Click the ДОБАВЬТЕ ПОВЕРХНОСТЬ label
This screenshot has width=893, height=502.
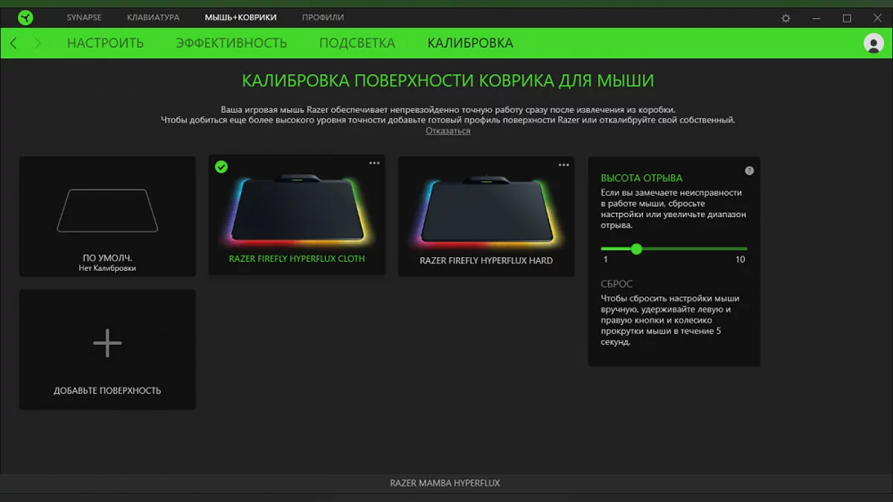[107, 390]
